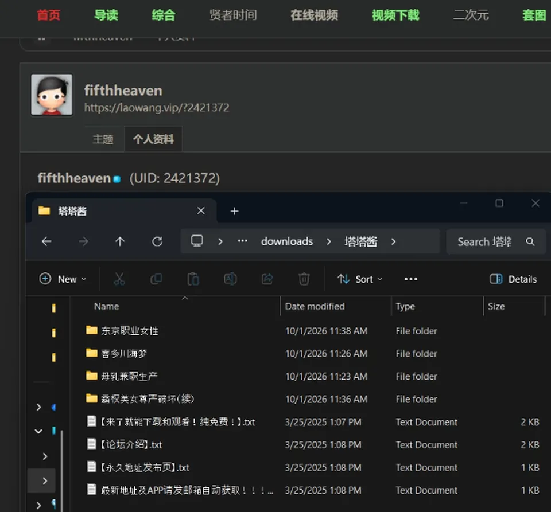This screenshot has width=551, height=512.
Task: Open 导读 in the forum navigation
Action: [x=106, y=15]
